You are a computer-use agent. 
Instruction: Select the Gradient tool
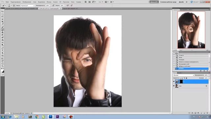point(2,40)
